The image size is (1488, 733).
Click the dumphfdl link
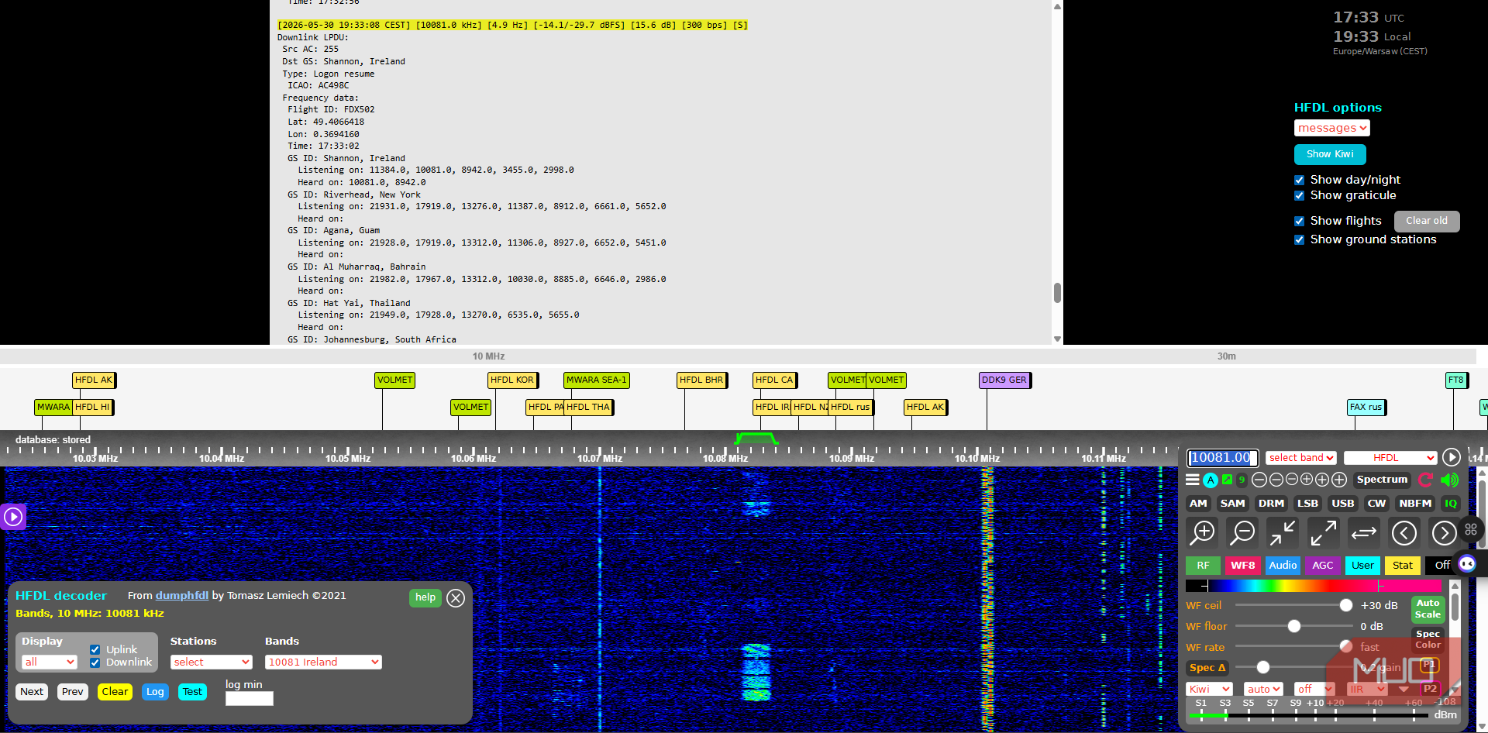182,595
